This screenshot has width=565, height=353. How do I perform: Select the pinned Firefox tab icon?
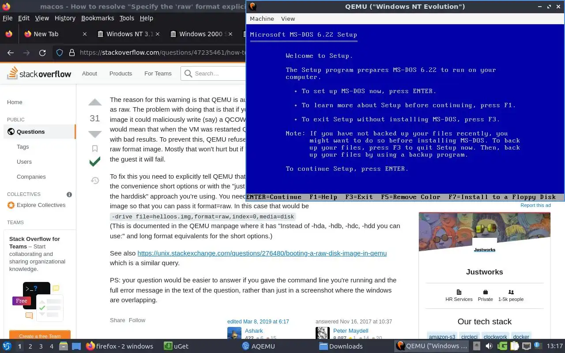[x=8, y=34]
